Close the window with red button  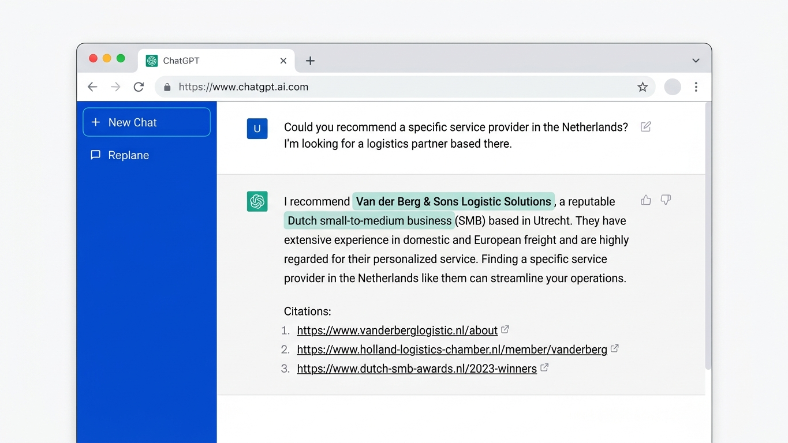pos(93,58)
